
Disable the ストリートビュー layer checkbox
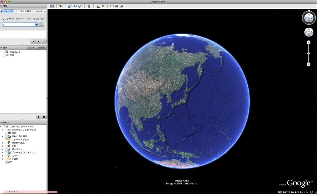pos(7,140)
